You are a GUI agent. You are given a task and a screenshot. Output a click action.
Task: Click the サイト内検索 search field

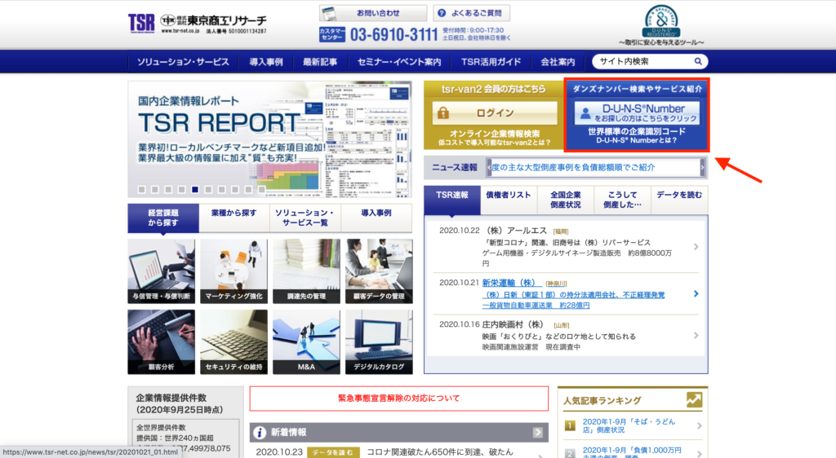tap(644, 62)
